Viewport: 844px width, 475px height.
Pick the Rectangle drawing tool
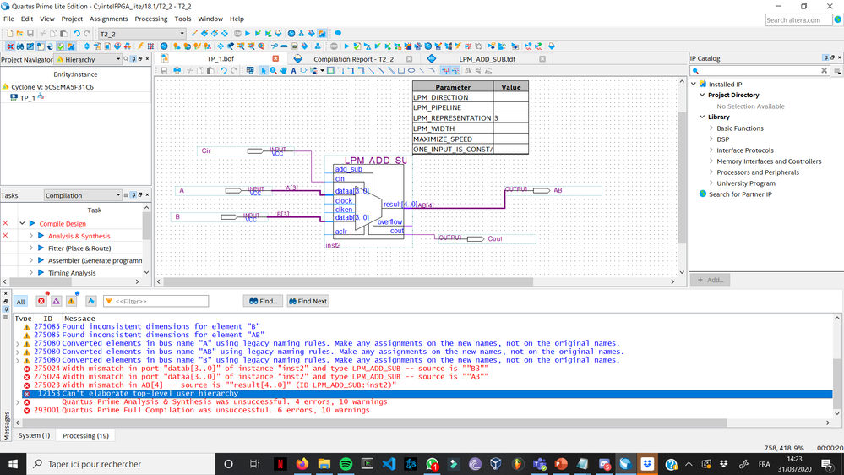click(400, 71)
